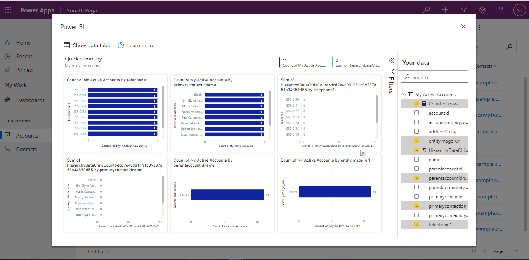Image resolution: width=529 pixels, height=260 pixels.
Task: Click the Help question mark icon
Action: tap(501, 10)
